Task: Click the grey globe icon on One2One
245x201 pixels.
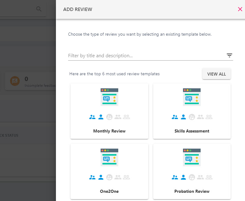Action: pyautogui.click(x=109, y=177)
